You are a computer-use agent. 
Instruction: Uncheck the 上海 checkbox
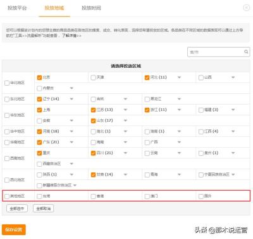39,110
